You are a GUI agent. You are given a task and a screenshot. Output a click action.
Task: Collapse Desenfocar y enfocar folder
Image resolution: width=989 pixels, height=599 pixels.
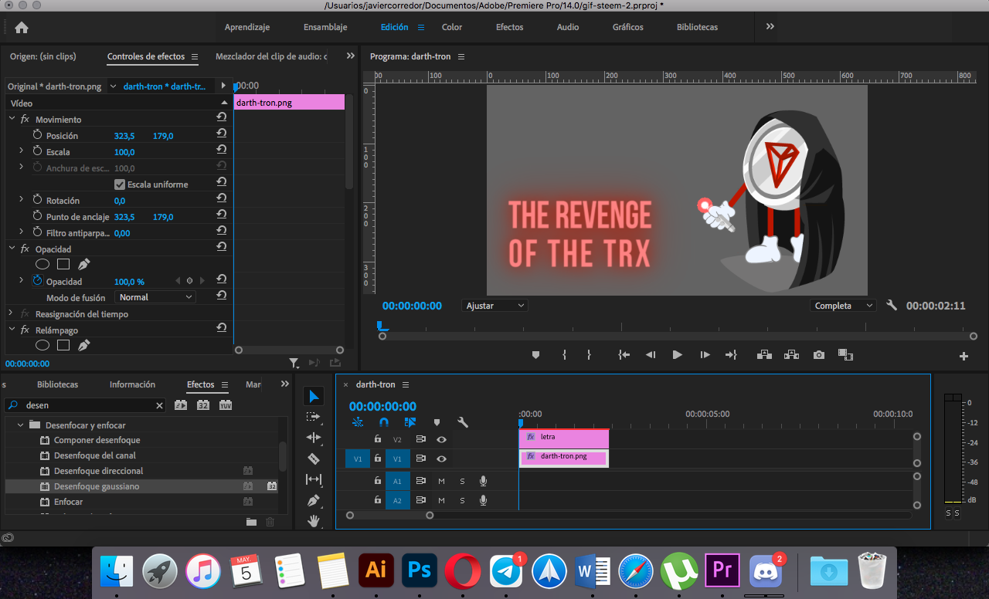[20, 425]
